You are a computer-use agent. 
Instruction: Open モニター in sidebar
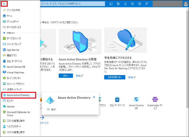click(10, 101)
